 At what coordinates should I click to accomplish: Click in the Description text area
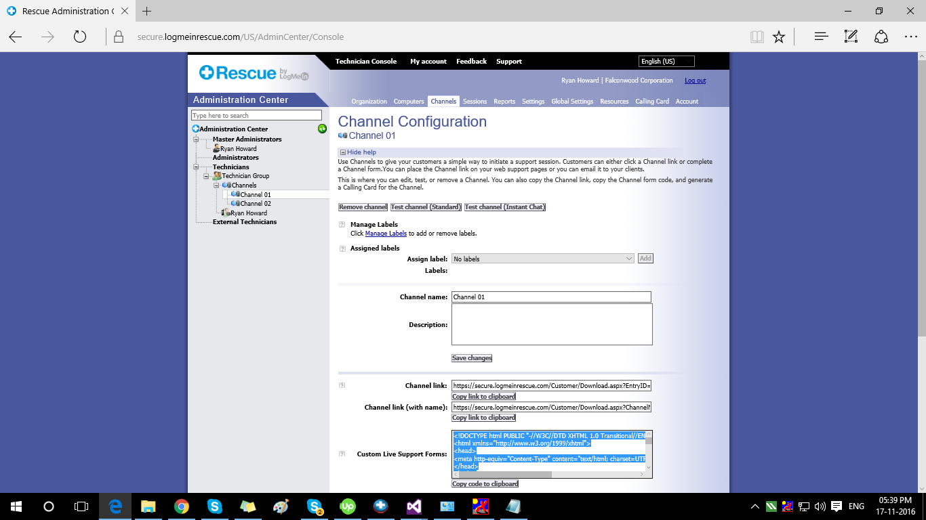tap(552, 324)
